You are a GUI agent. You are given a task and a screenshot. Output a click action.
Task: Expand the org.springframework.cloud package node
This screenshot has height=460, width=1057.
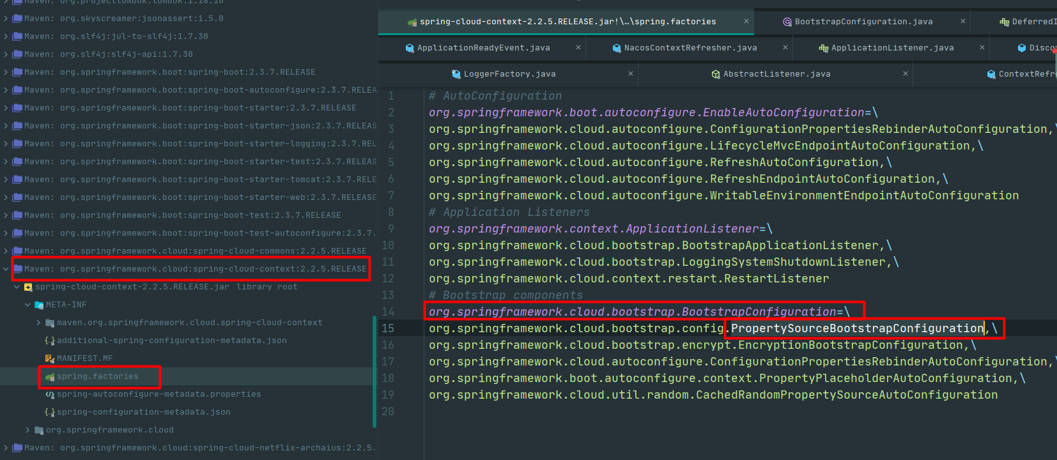(x=27, y=430)
